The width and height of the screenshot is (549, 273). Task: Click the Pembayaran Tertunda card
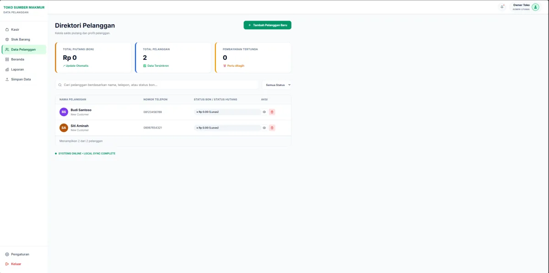(x=253, y=58)
